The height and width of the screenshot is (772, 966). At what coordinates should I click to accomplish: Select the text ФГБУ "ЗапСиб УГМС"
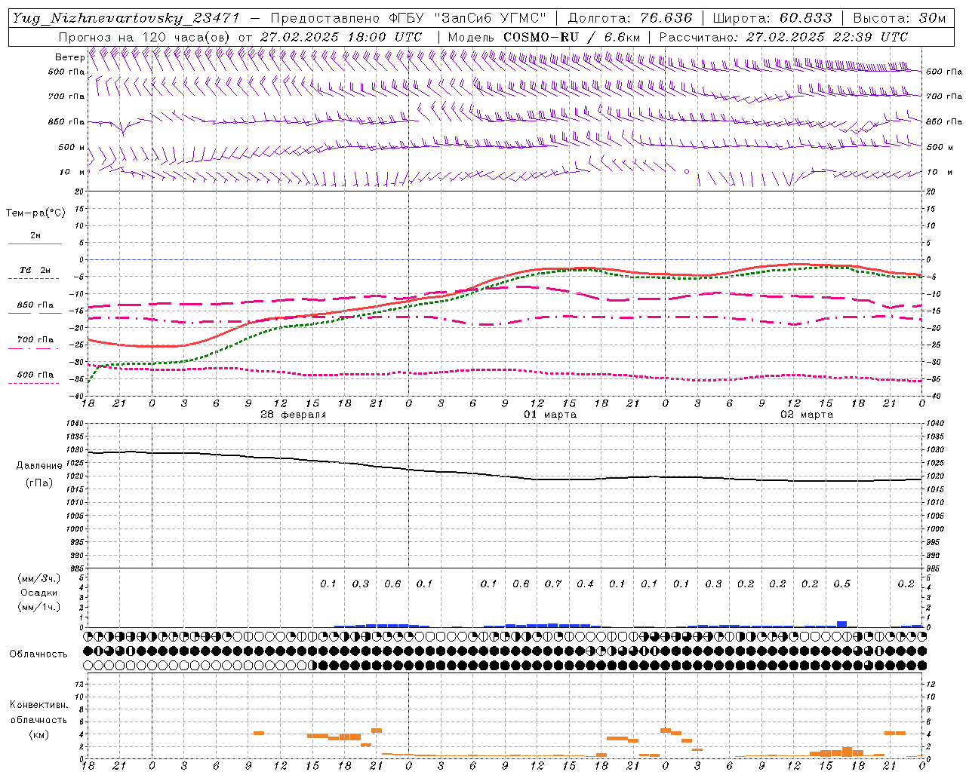tap(469, 18)
